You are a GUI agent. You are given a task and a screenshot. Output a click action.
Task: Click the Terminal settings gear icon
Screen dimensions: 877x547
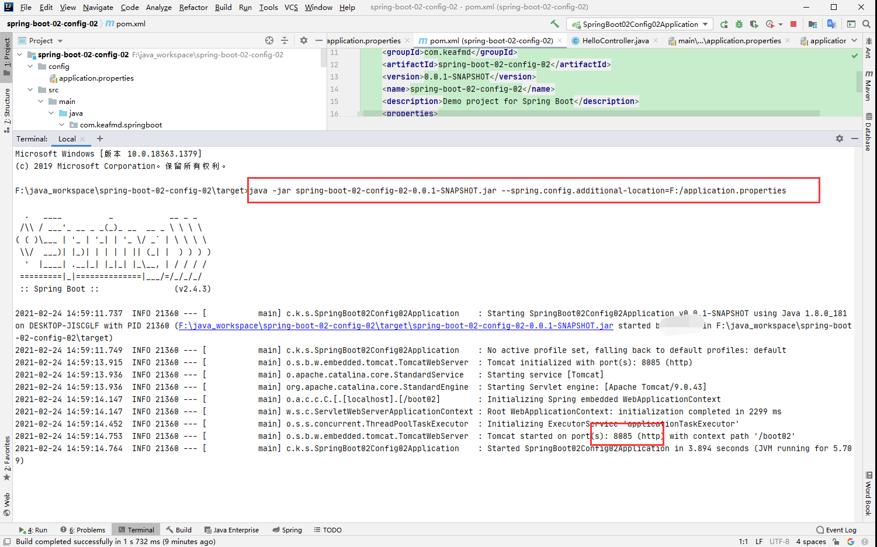point(840,139)
